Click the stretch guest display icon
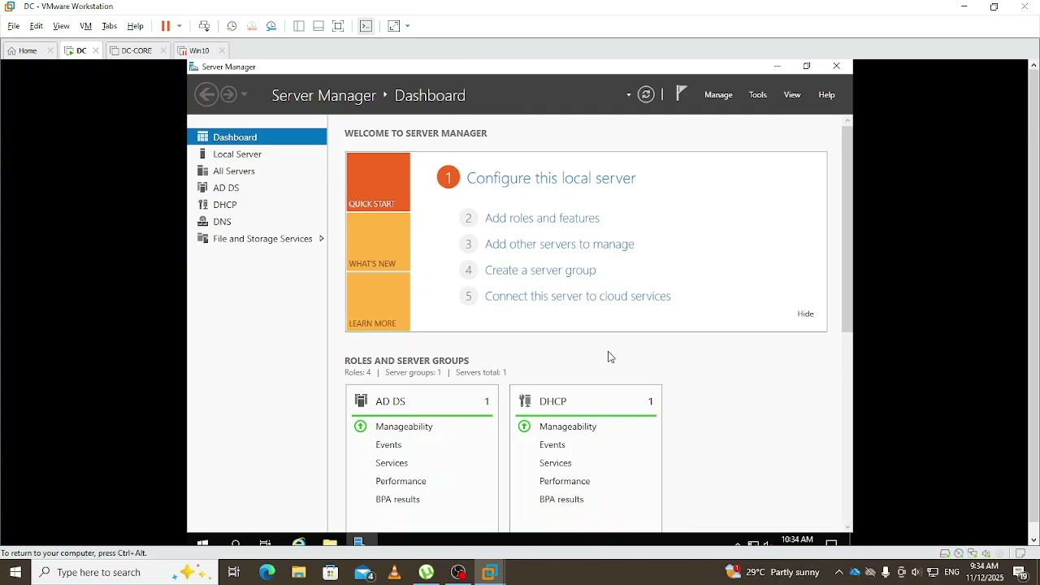1040x585 pixels. coord(395,26)
